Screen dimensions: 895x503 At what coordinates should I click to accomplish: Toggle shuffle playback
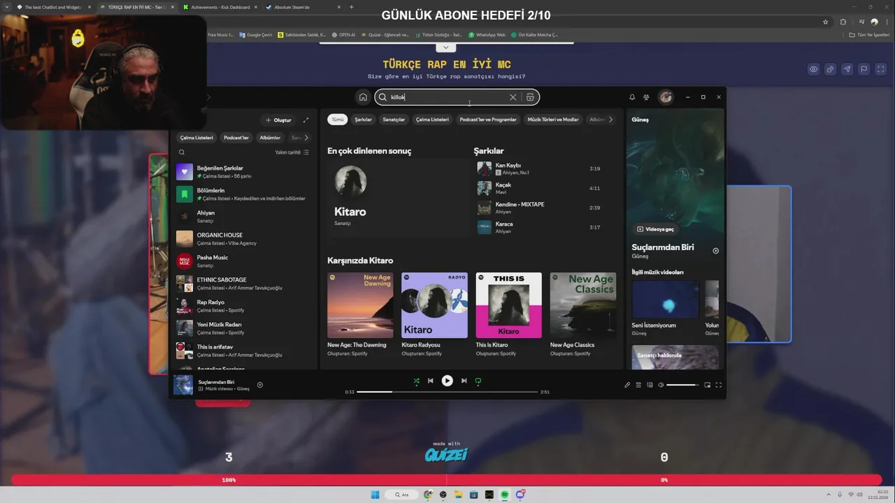pos(416,381)
